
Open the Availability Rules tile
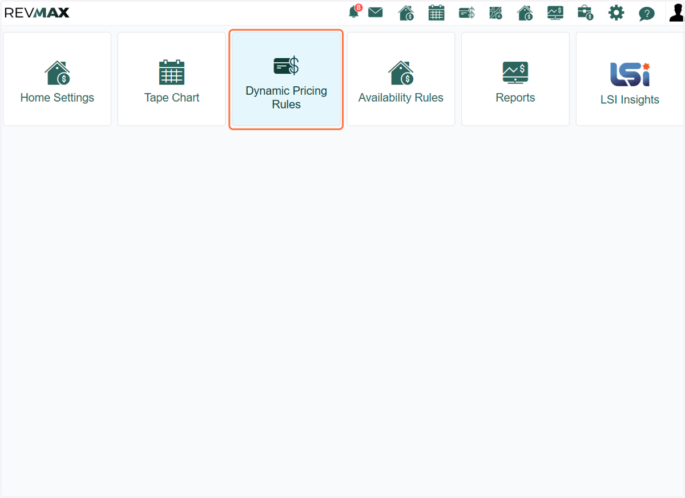pos(401,79)
